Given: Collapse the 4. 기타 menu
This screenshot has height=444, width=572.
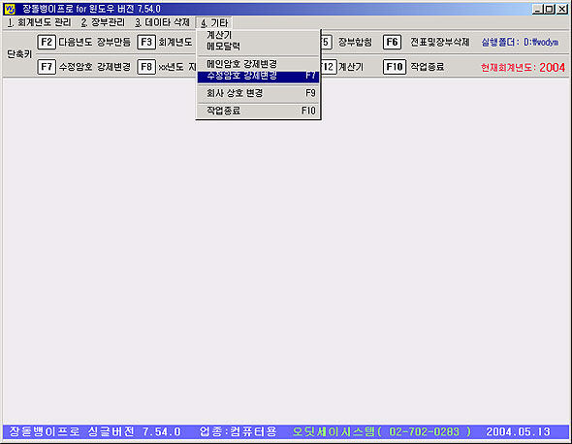Looking at the screenshot, I should [x=214, y=23].
